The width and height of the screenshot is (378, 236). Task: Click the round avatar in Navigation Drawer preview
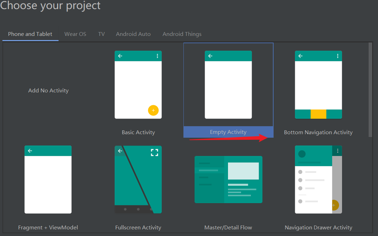pyautogui.click(x=302, y=154)
